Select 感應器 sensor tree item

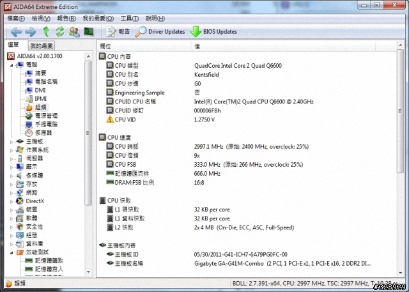43,133
